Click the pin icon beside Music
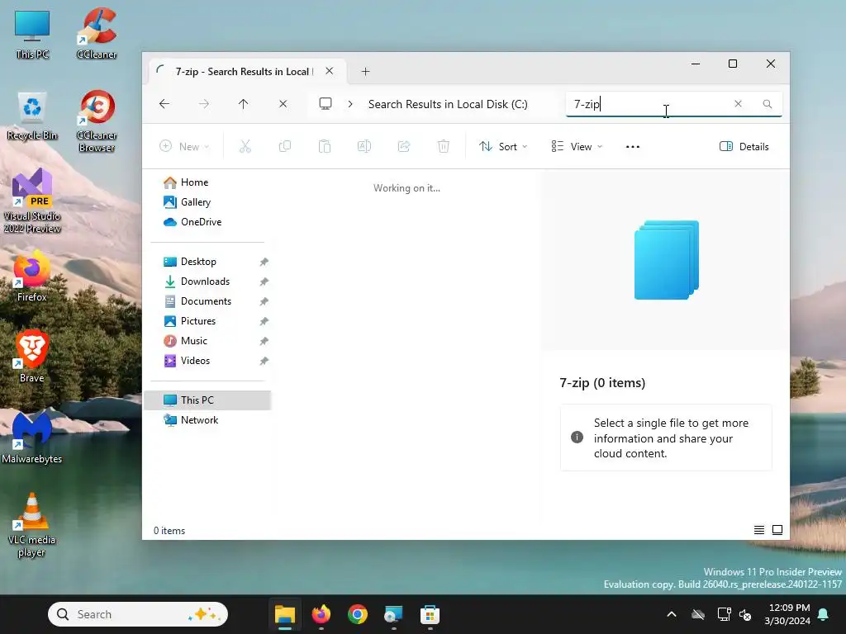 coord(264,341)
